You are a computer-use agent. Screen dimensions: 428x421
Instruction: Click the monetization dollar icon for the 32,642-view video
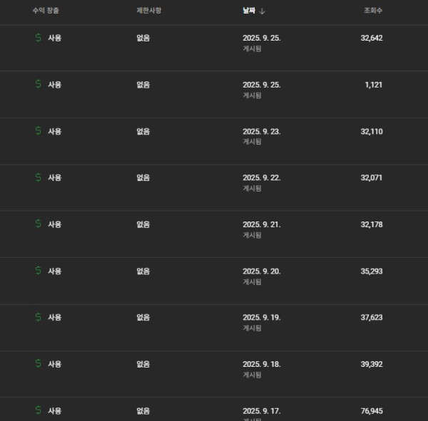[x=38, y=38]
